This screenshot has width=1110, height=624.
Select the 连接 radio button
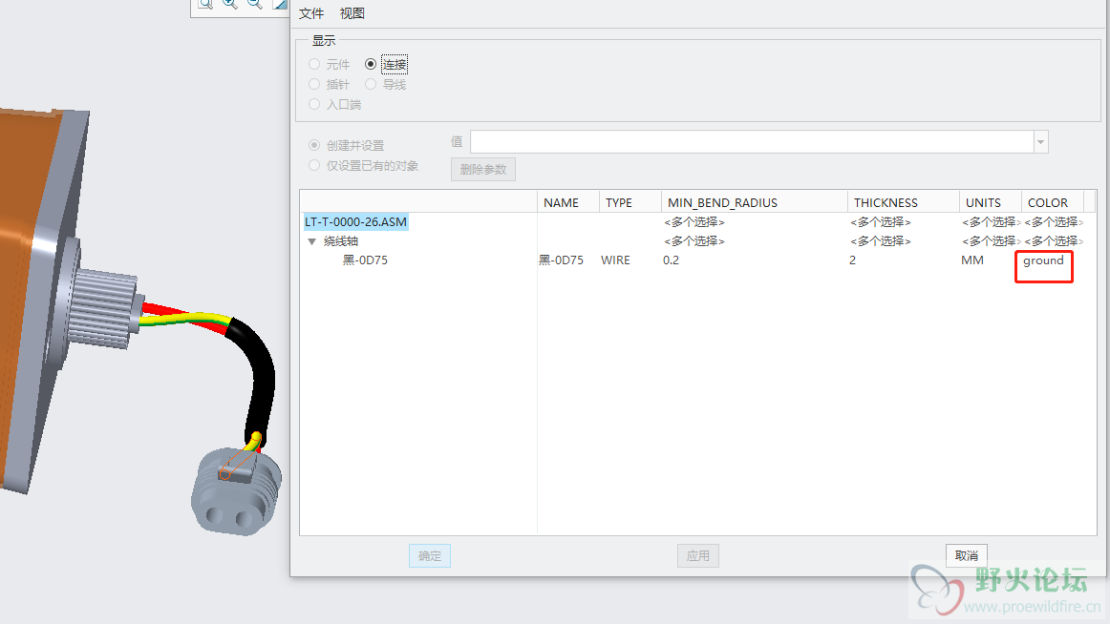(371, 64)
